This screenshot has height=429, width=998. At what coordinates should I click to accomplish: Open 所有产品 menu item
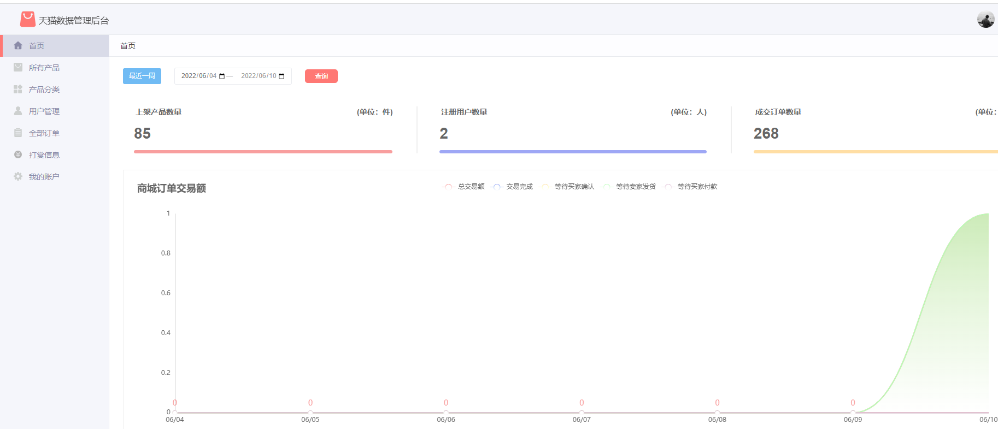coord(55,68)
